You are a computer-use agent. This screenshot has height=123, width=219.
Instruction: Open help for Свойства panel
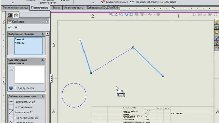point(47,21)
